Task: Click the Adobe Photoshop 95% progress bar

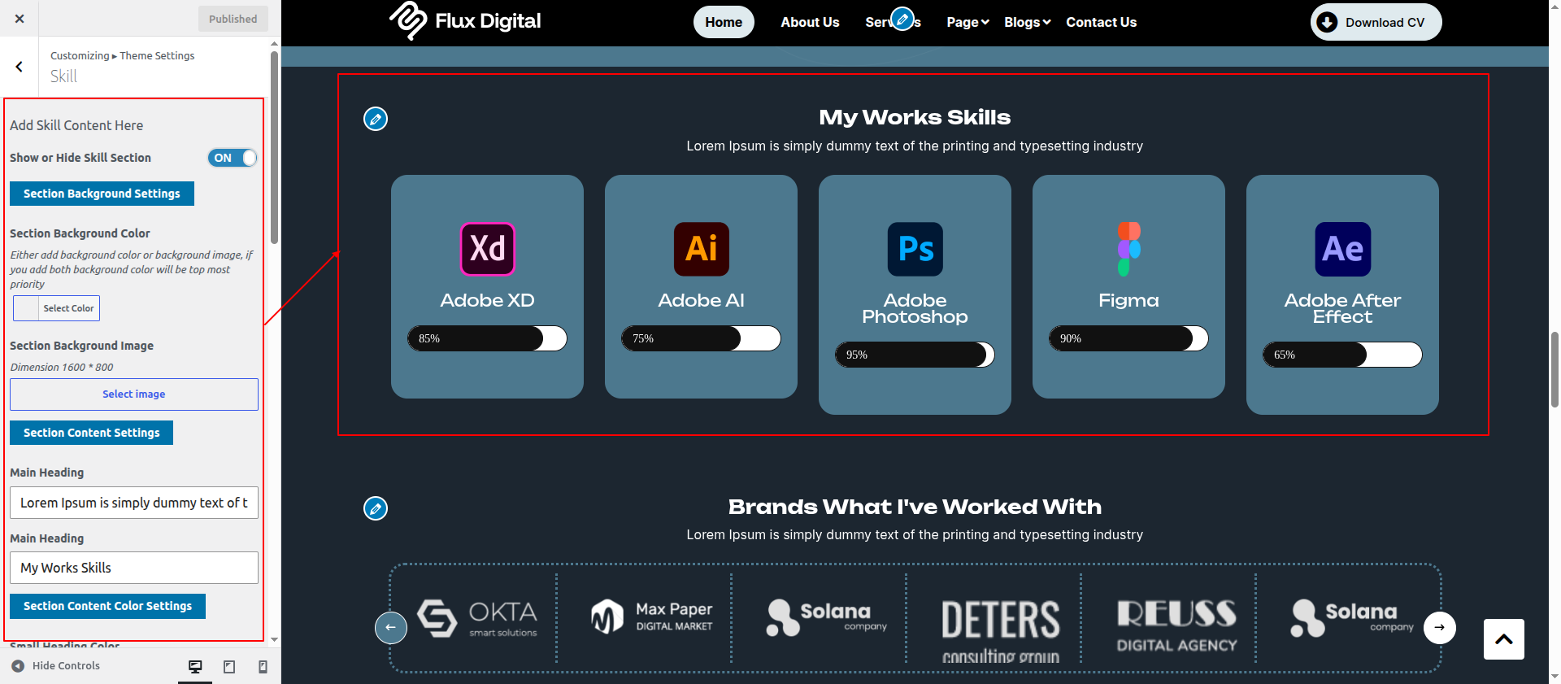Action: tap(915, 355)
